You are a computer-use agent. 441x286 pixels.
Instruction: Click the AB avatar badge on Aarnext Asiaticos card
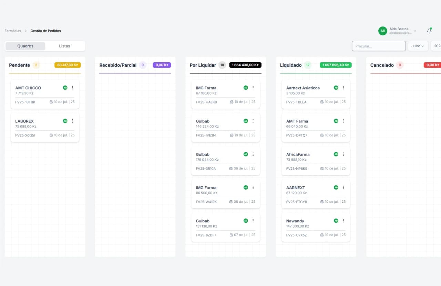click(336, 88)
